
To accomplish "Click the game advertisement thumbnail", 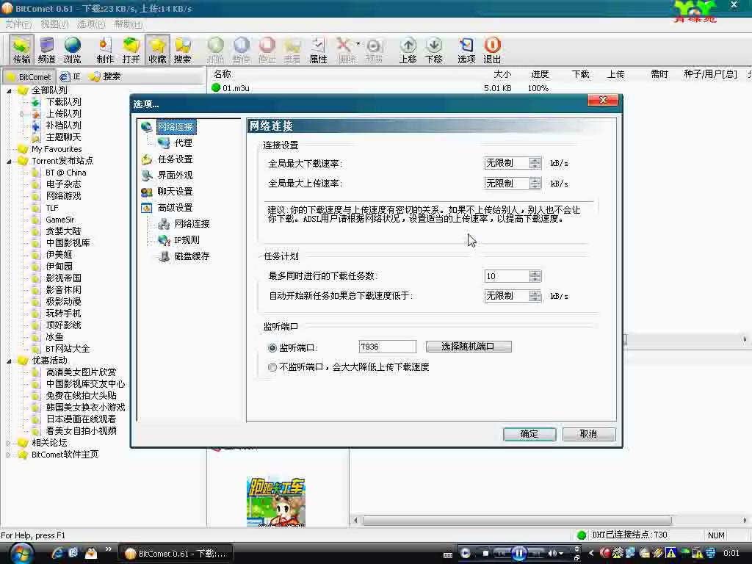I will pos(276,502).
